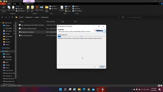The image size is (163, 92).
Task: Go forward using the forward arrow
Action: (6, 17)
